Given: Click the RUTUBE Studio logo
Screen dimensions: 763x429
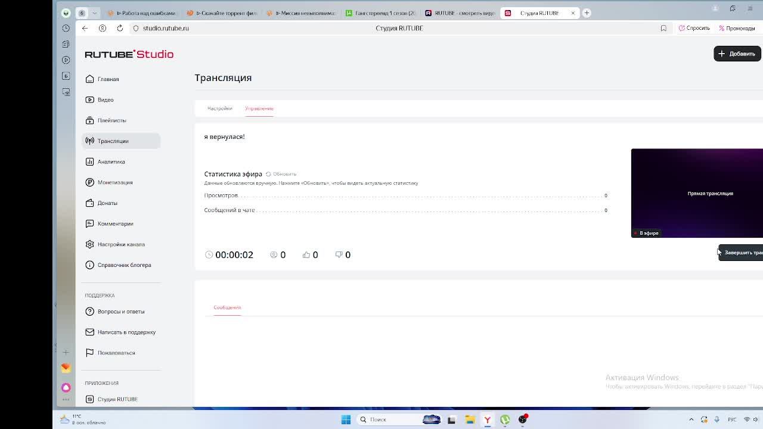Looking at the screenshot, I should [x=129, y=54].
